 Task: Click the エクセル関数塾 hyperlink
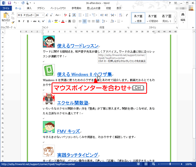[x=73, y=103]
